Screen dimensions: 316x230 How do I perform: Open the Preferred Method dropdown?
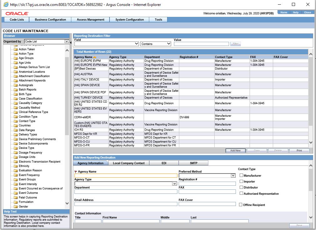click(x=233, y=176)
